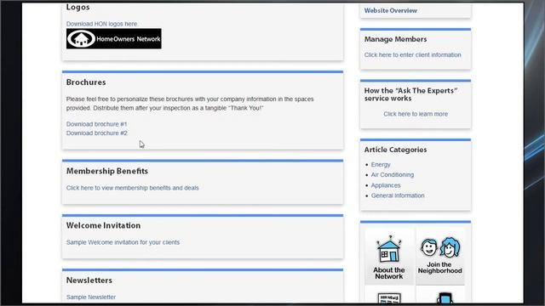Open the Website Overview link

pyautogui.click(x=391, y=10)
